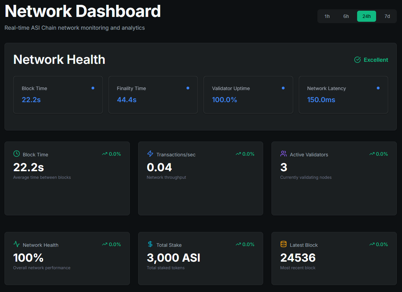This screenshot has height=292, width=402.
Task: Click the Excellent status checkmark icon
Action: [357, 60]
